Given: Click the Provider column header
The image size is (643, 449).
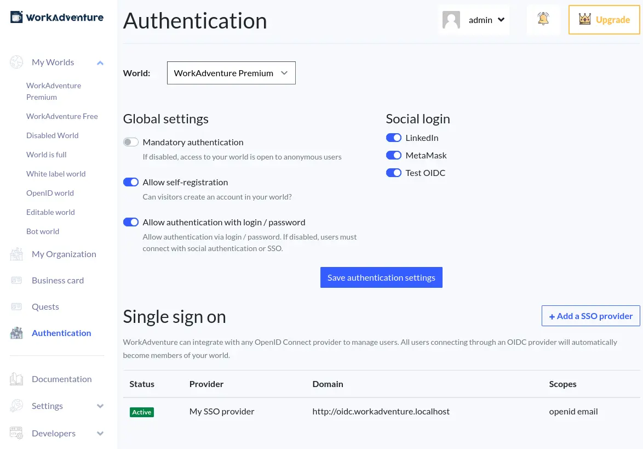Looking at the screenshot, I should (x=206, y=384).
